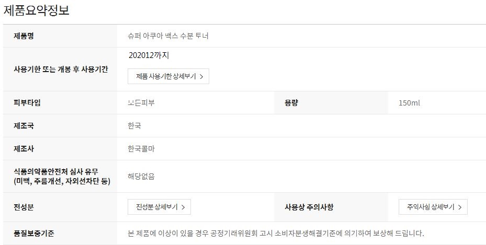Open the 제품 사용기한 상세보기 button
The height and width of the screenshot is (245, 486).
[x=168, y=76]
